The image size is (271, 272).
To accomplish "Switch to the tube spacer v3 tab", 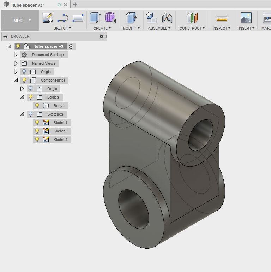I will pyautogui.click(x=28, y=5).
